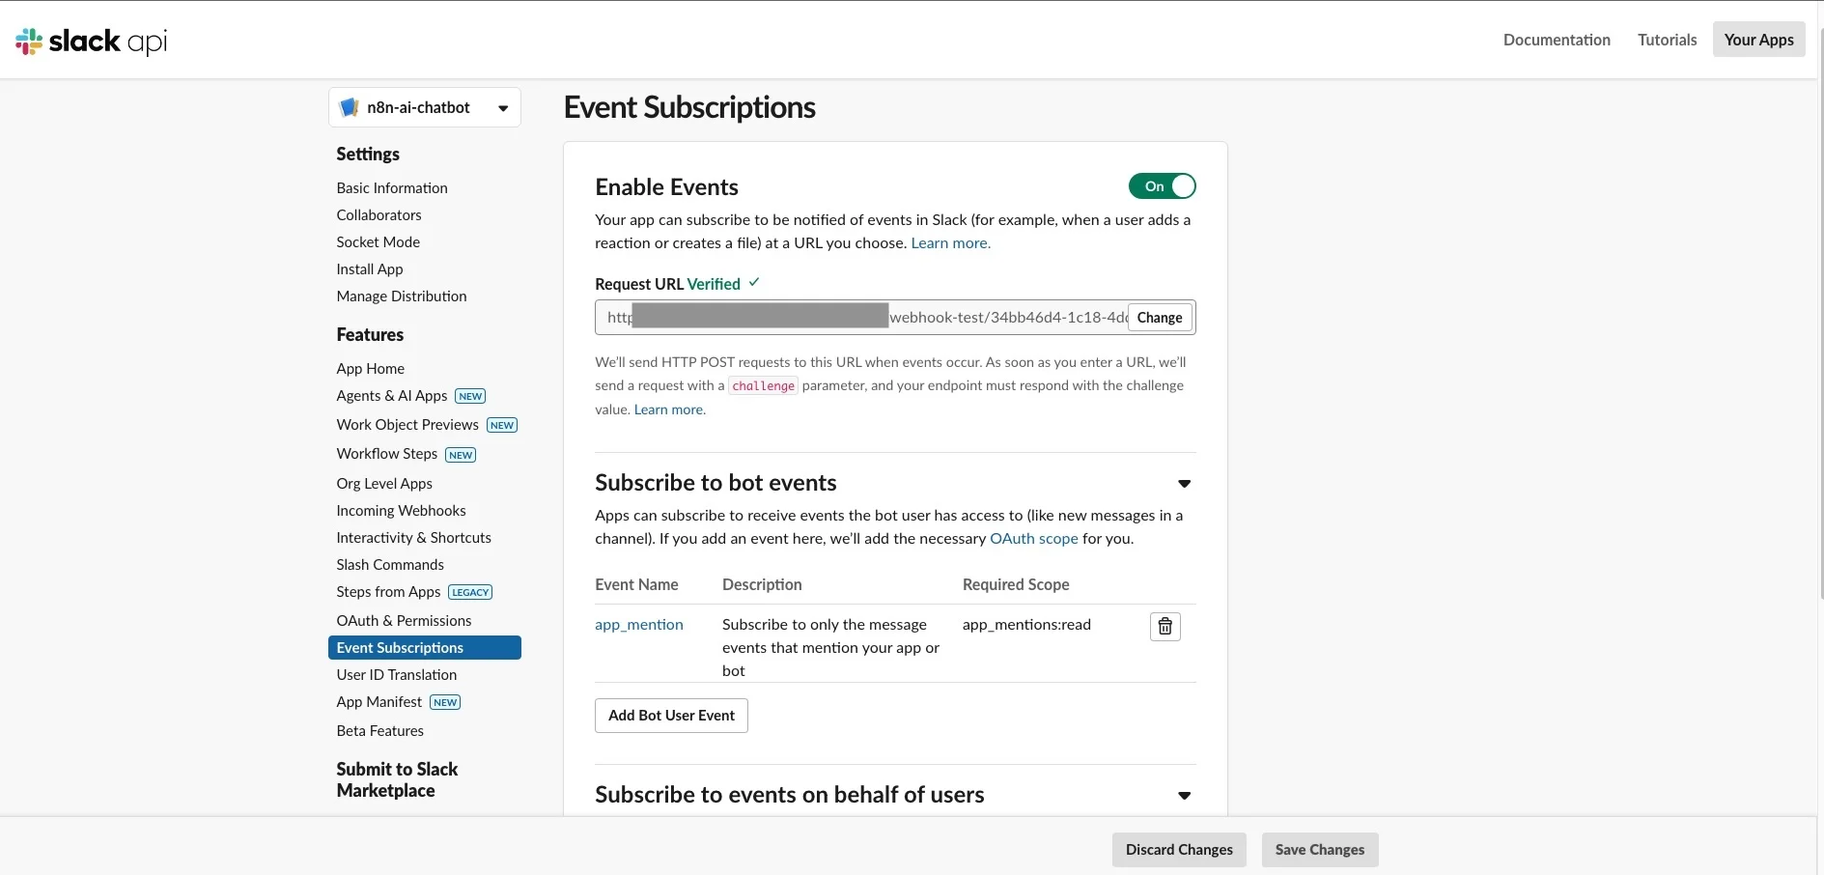Image resolution: width=1824 pixels, height=875 pixels.
Task: Click the Slack API logo
Action: tap(92, 41)
